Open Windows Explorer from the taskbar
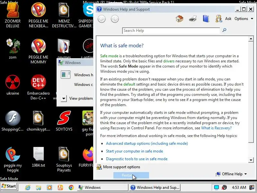Viewport: 257px width, 193px height. click(39, 188)
